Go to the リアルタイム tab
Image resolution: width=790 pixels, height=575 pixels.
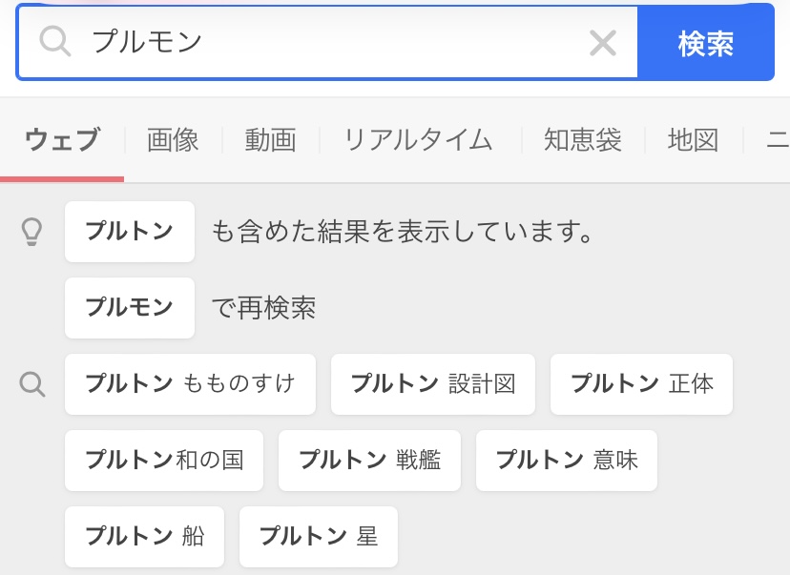[x=418, y=140]
